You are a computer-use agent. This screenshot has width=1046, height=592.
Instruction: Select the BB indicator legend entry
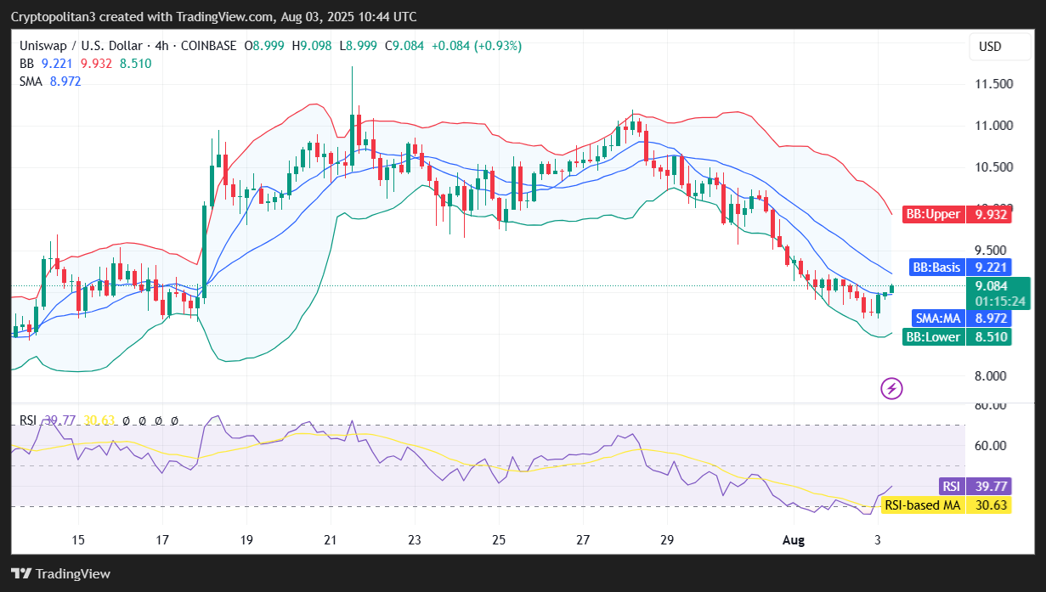pyautogui.click(x=26, y=63)
